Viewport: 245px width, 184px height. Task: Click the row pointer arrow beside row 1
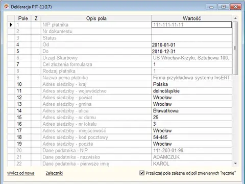pos(11,25)
